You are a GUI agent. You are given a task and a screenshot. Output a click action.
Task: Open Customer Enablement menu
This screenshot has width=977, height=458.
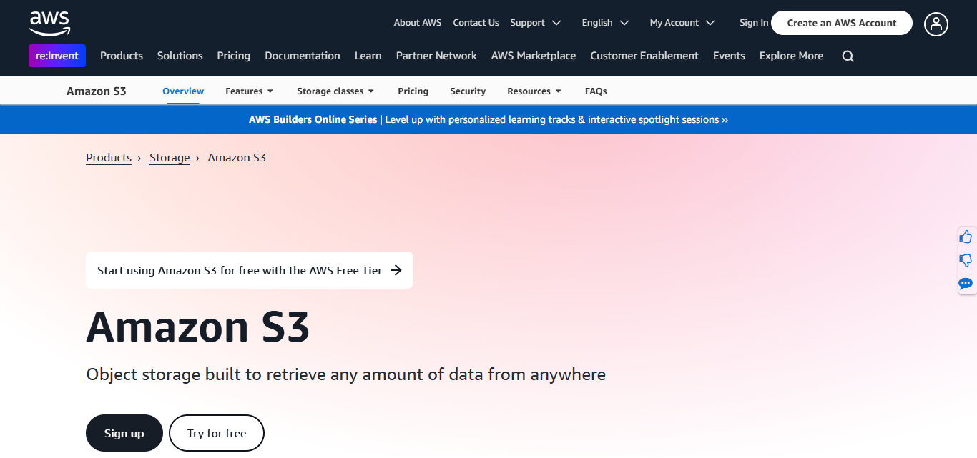644,56
